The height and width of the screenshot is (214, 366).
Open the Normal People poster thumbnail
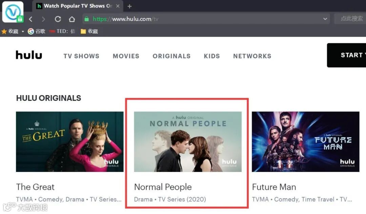[188, 142]
